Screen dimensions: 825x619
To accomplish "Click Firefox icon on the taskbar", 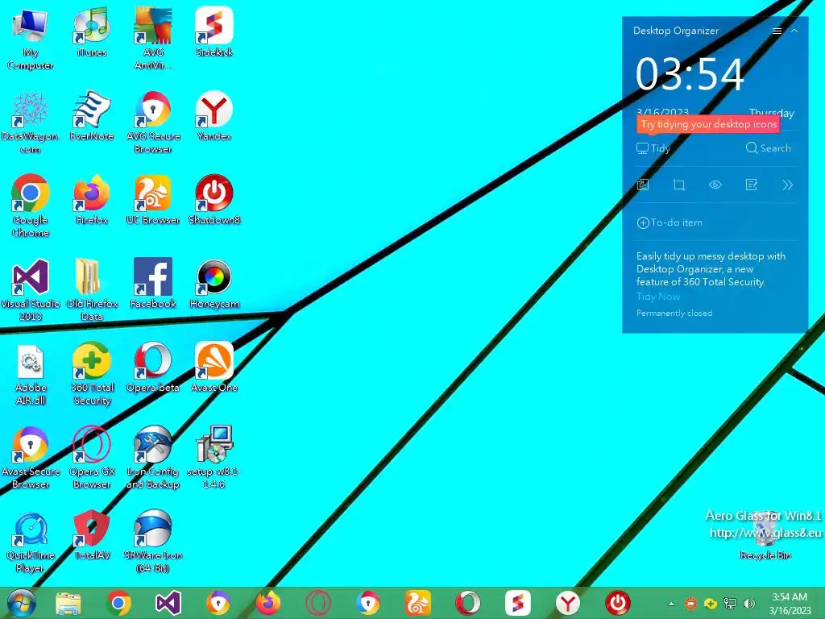I will [x=267, y=603].
